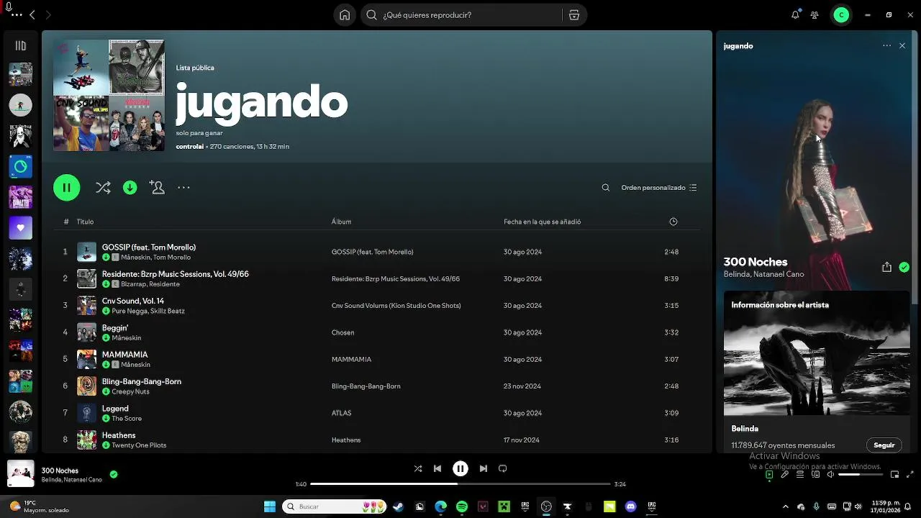Open 'Belinda, Natanael Cano' artist link in panel
The width and height of the screenshot is (921, 518).
click(x=763, y=274)
